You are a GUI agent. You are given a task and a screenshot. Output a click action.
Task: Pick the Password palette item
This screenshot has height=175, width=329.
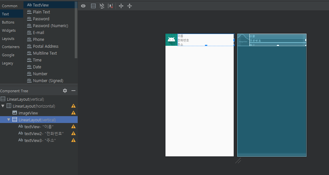coord(49,19)
